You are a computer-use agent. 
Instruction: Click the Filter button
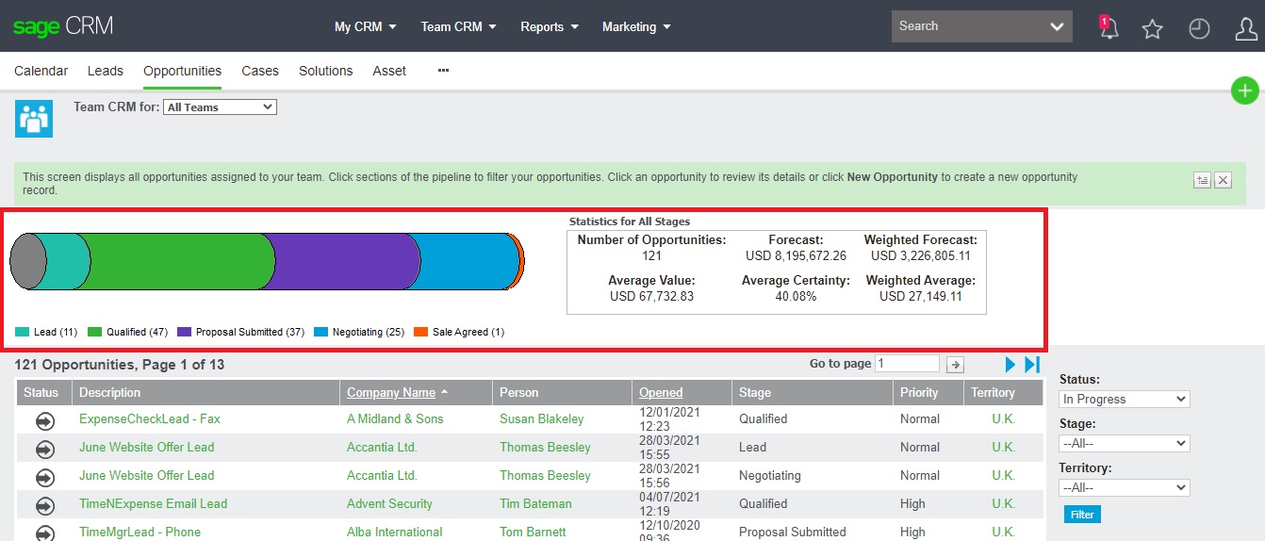[1082, 515]
